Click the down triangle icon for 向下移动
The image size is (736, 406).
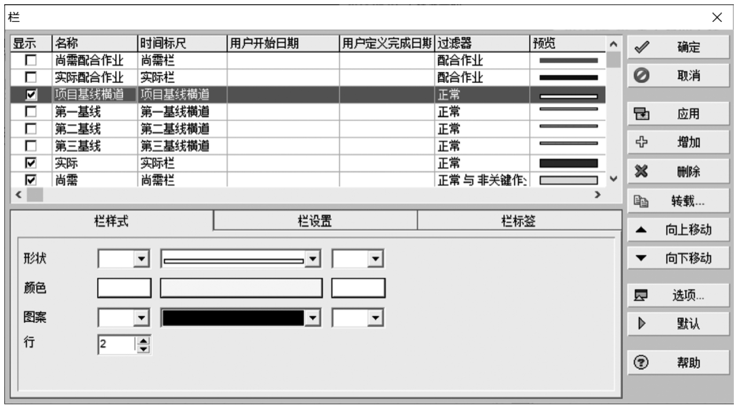(642, 259)
